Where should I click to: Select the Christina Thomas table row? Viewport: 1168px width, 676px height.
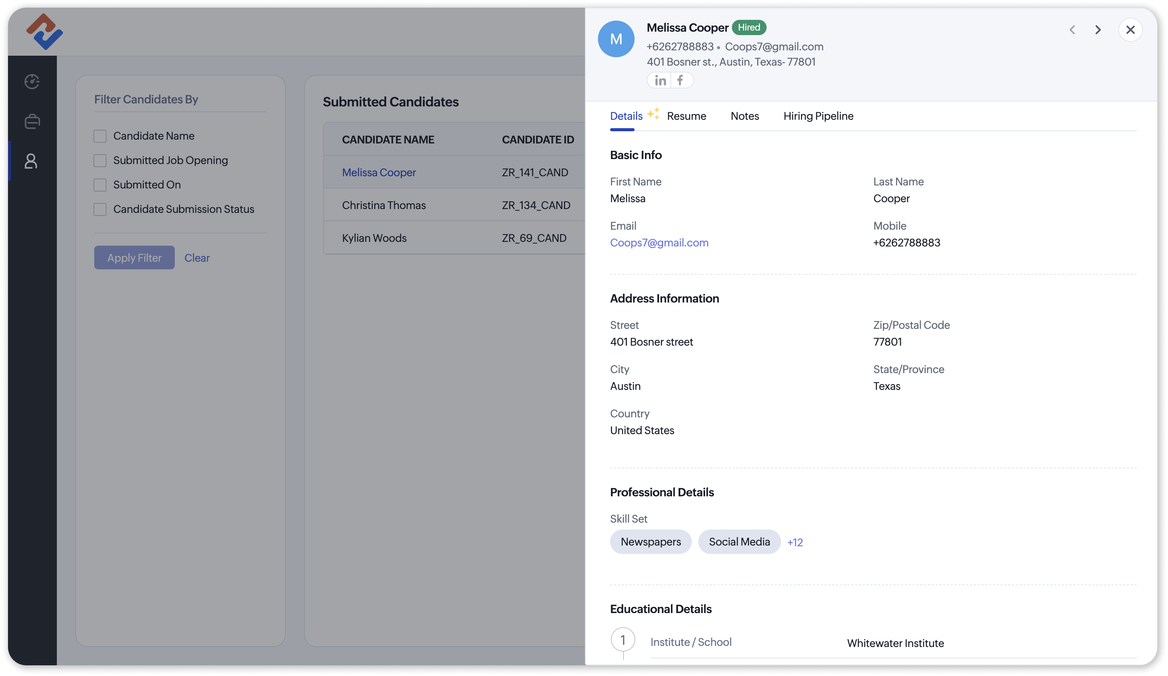coord(384,205)
